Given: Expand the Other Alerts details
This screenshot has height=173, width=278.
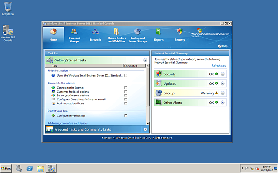Looking at the screenshot, I should click(x=222, y=103).
